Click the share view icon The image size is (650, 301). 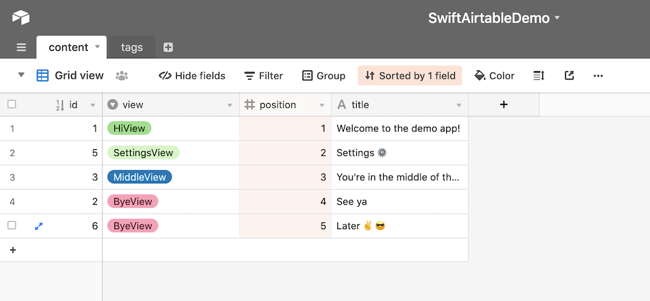569,76
